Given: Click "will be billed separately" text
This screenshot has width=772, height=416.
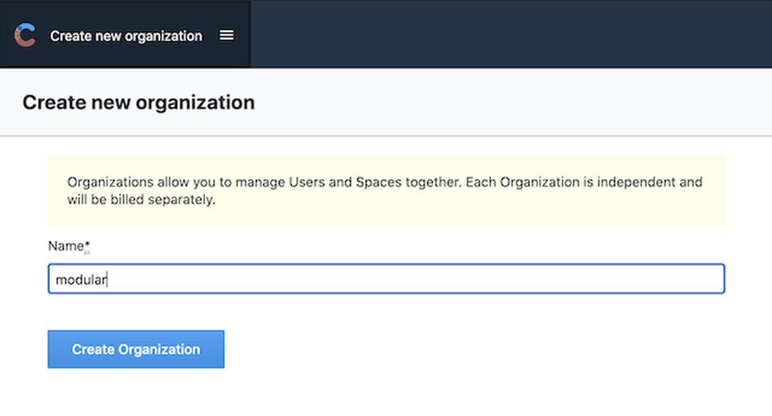Looking at the screenshot, I should tap(141, 199).
